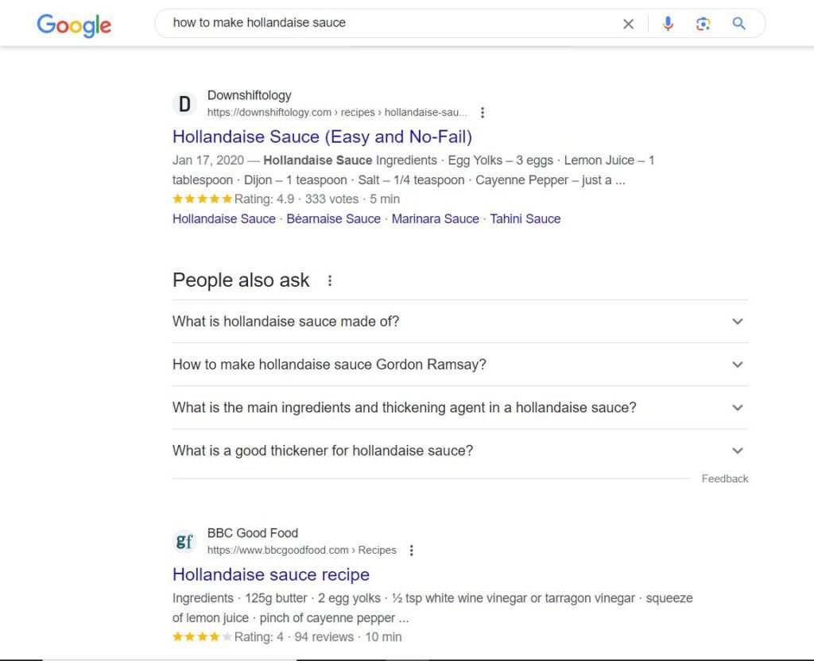Viewport: 814px width, 661px height.
Task: Click the Béarnaise Sauce sitelink
Action: point(333,219)
